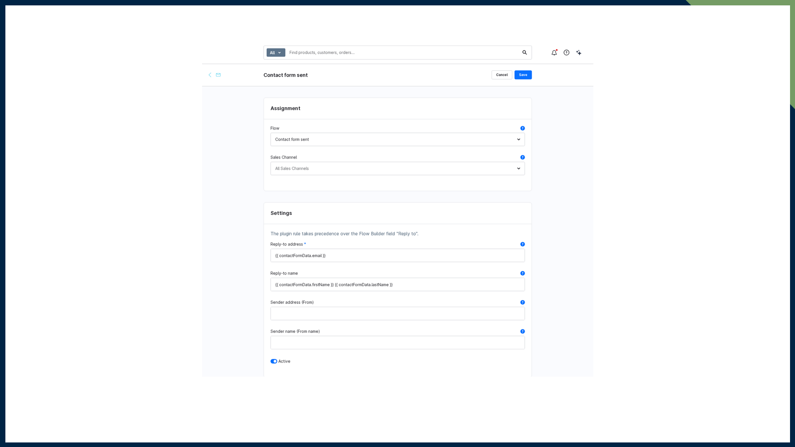Open the Flow dropdown
The width and height of the screenshot is (795, 447).
click(x=397, y=139)
